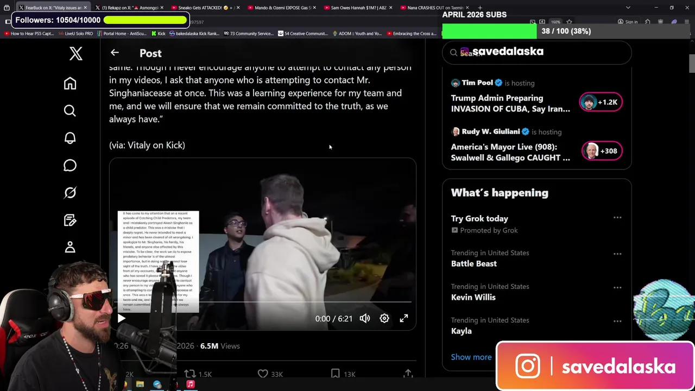The image size is (695, 391).
Task: Open ADOM :: Youth and Yo bookmark
Action: [x=357, y=34]
